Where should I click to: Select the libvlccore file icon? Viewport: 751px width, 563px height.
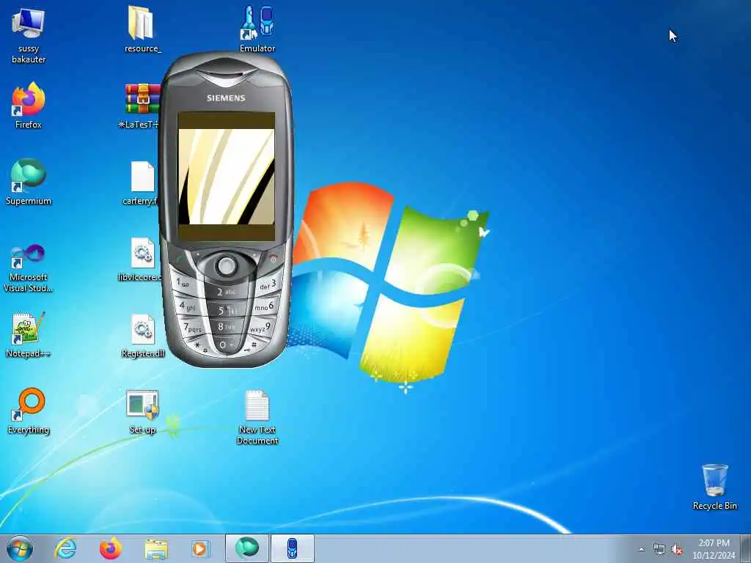pos(140,259)
